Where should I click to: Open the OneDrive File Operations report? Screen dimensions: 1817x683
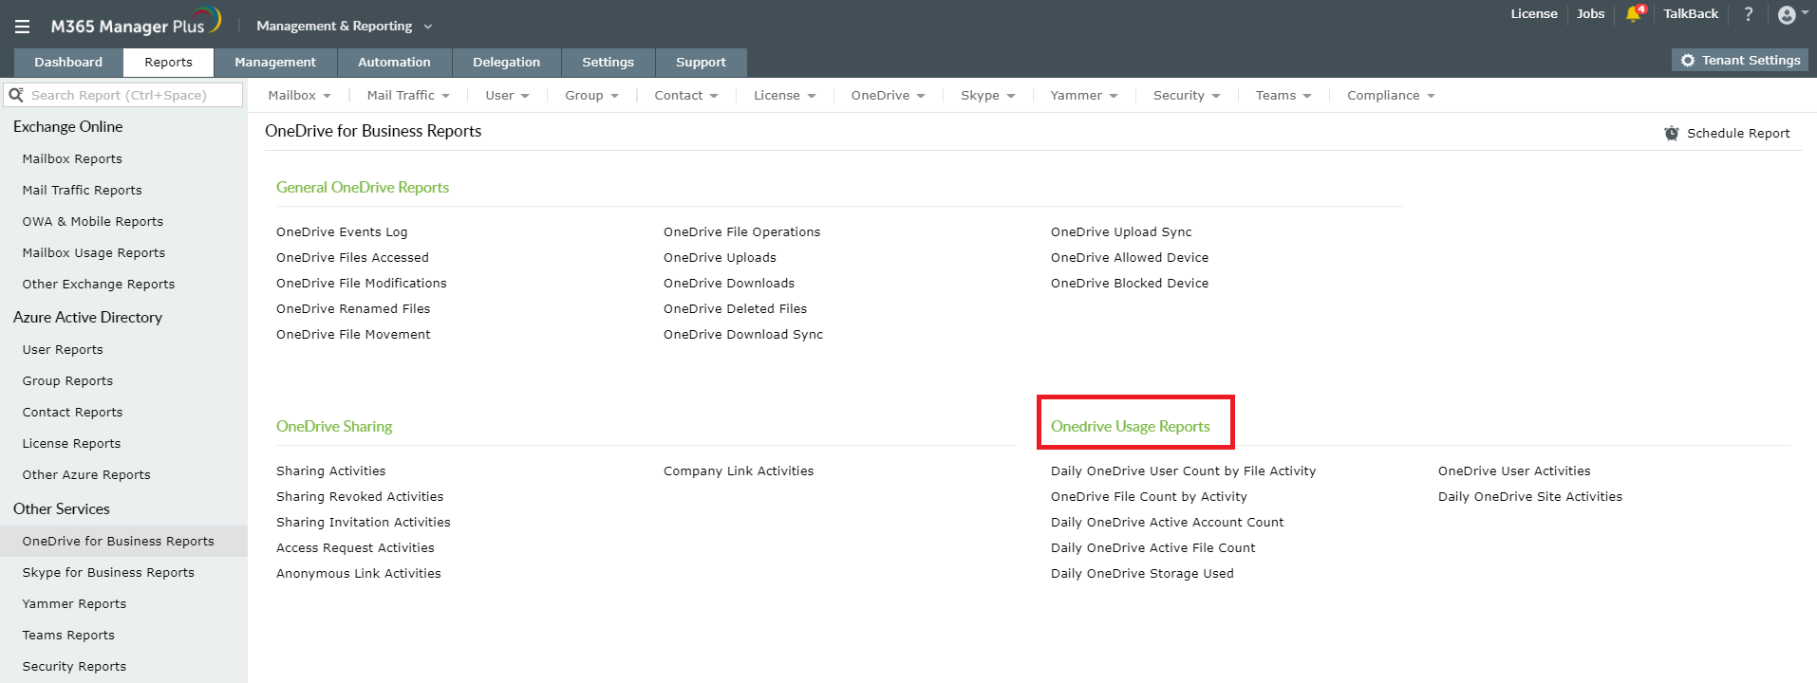[x=741, y=232]
